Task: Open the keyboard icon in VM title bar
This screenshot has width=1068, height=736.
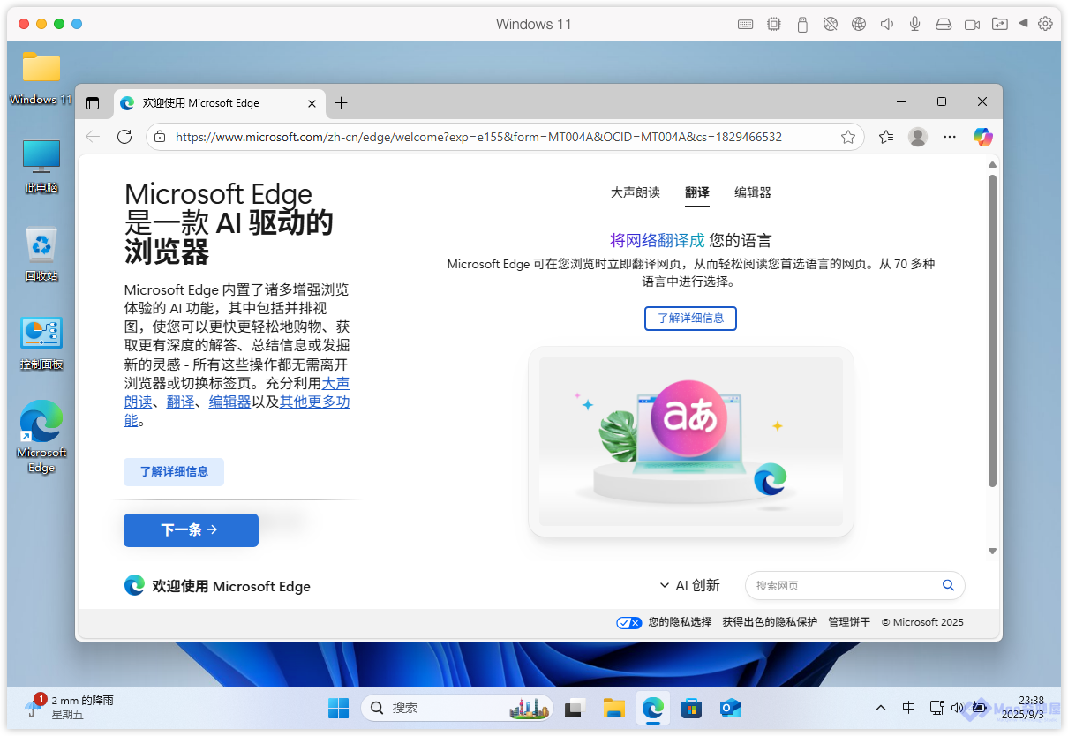Action: 745,25
